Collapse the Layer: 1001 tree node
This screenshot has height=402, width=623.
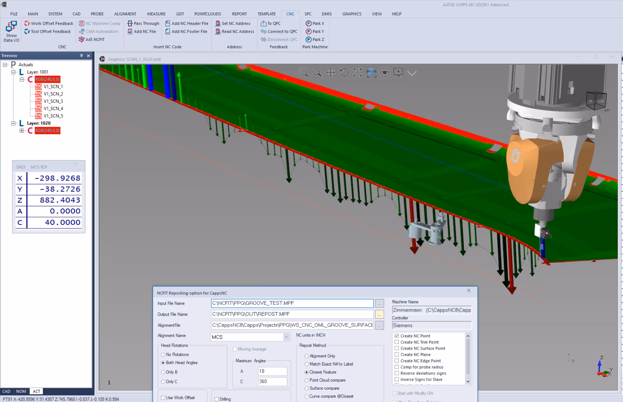pos(13,72)
